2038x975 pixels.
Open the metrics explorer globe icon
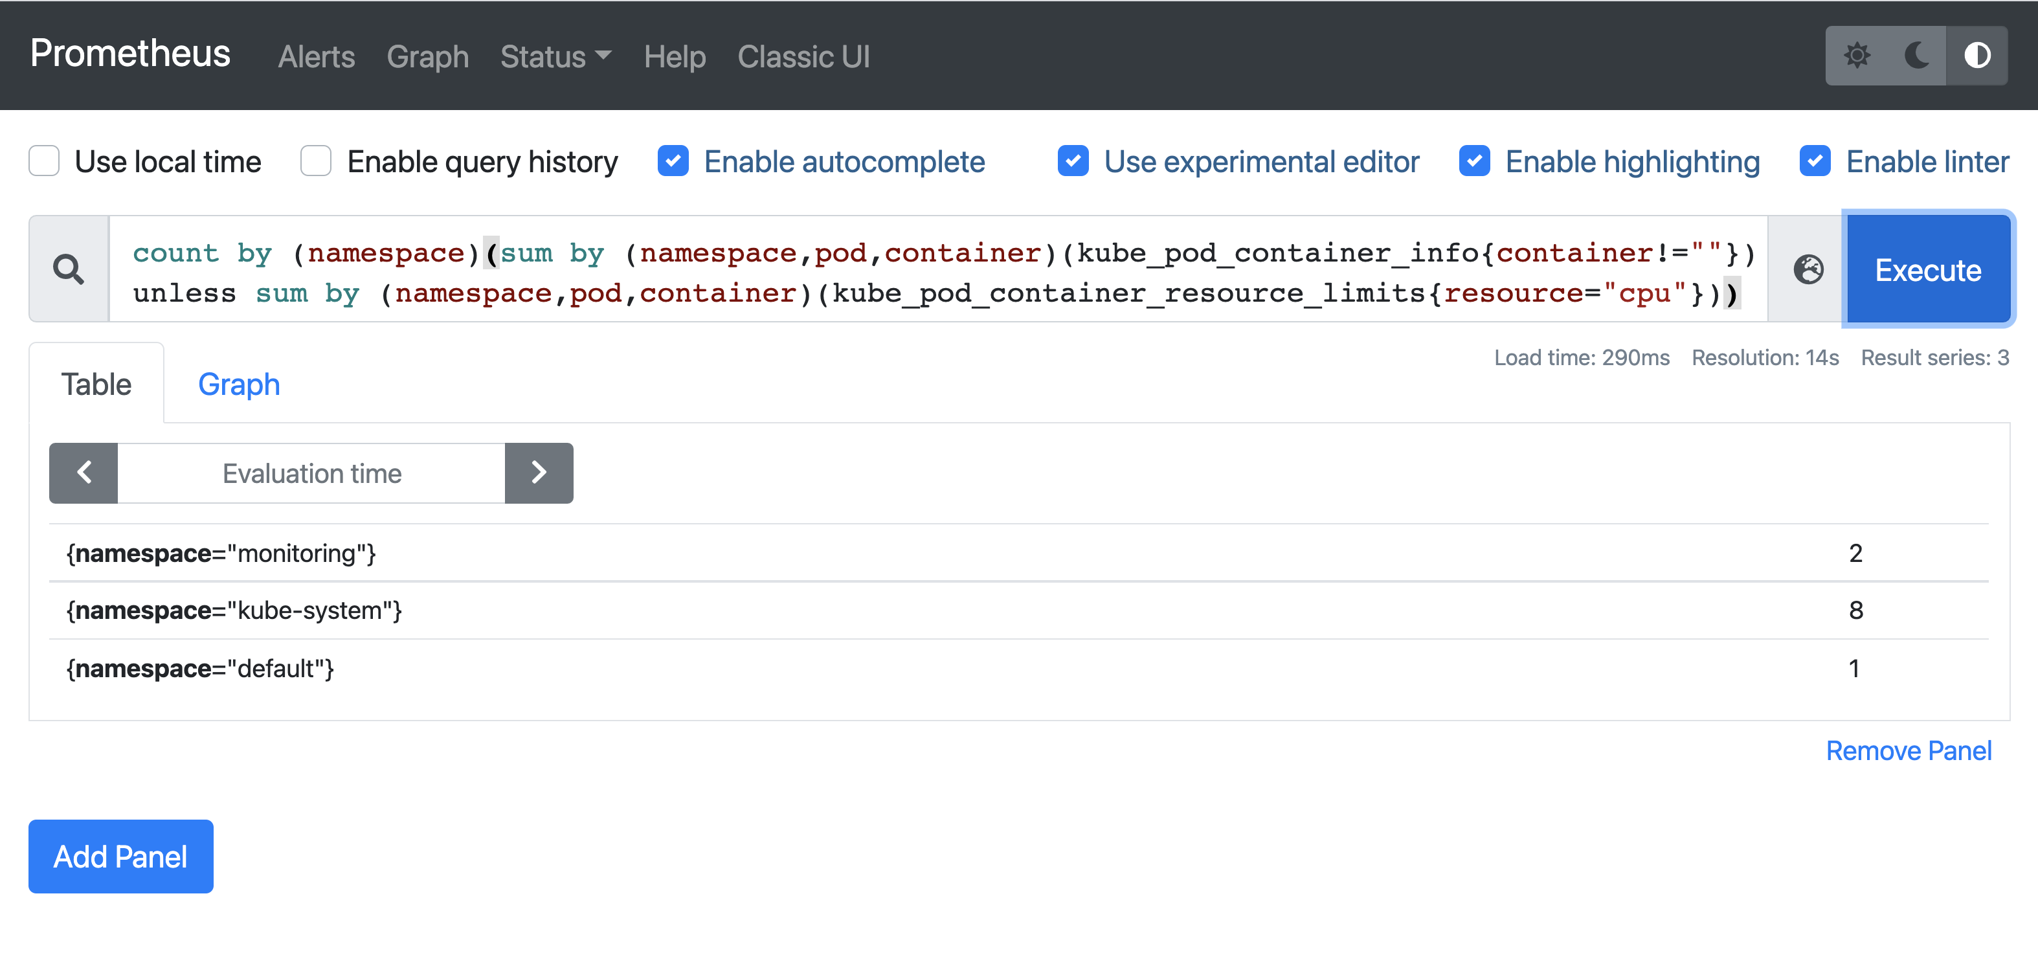[x=1809, y=269]
